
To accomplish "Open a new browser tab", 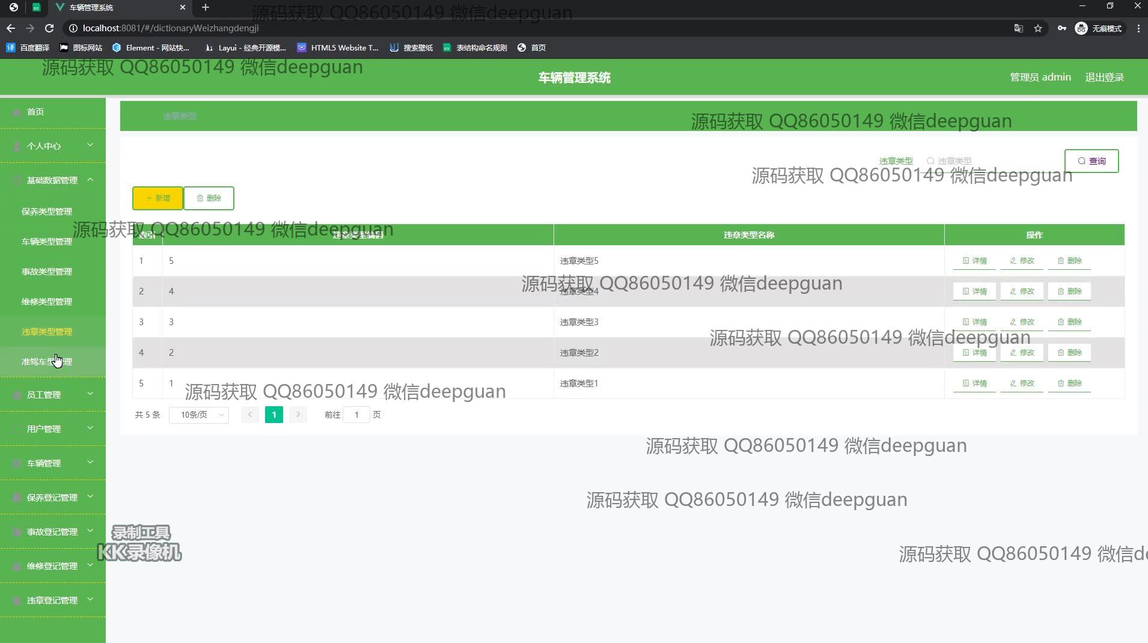I will click(206, 7).
